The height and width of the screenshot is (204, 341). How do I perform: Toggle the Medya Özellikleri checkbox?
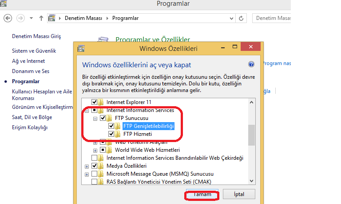pyautogui.click(x=94, y=166)
